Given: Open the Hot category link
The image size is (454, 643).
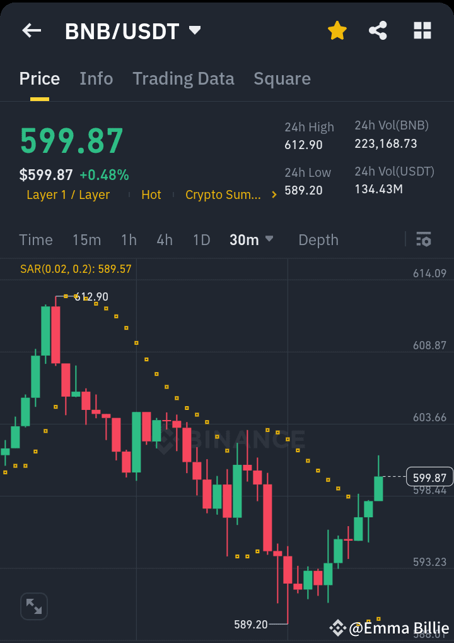Looking at the screenshot, I should coord(151,195).
